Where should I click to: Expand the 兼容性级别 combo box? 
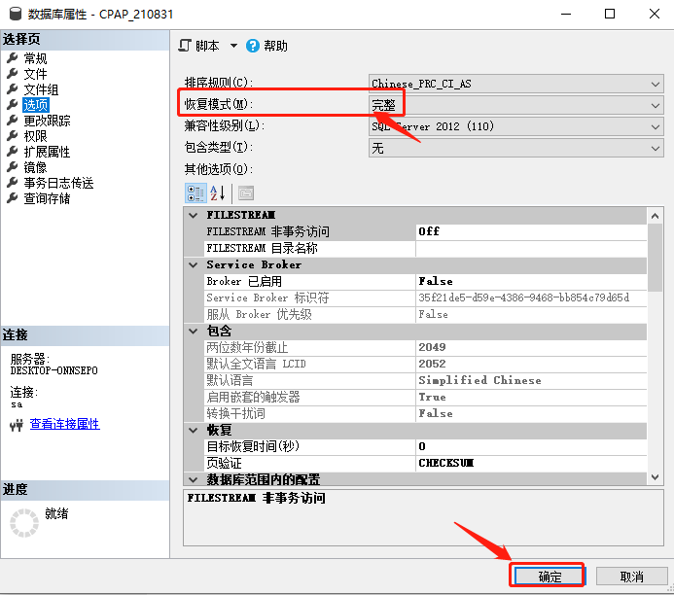coord(655,126)
